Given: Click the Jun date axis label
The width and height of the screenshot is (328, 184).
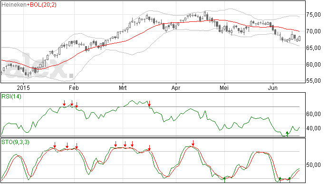Looking at the screenshot, I should (273, 87).
